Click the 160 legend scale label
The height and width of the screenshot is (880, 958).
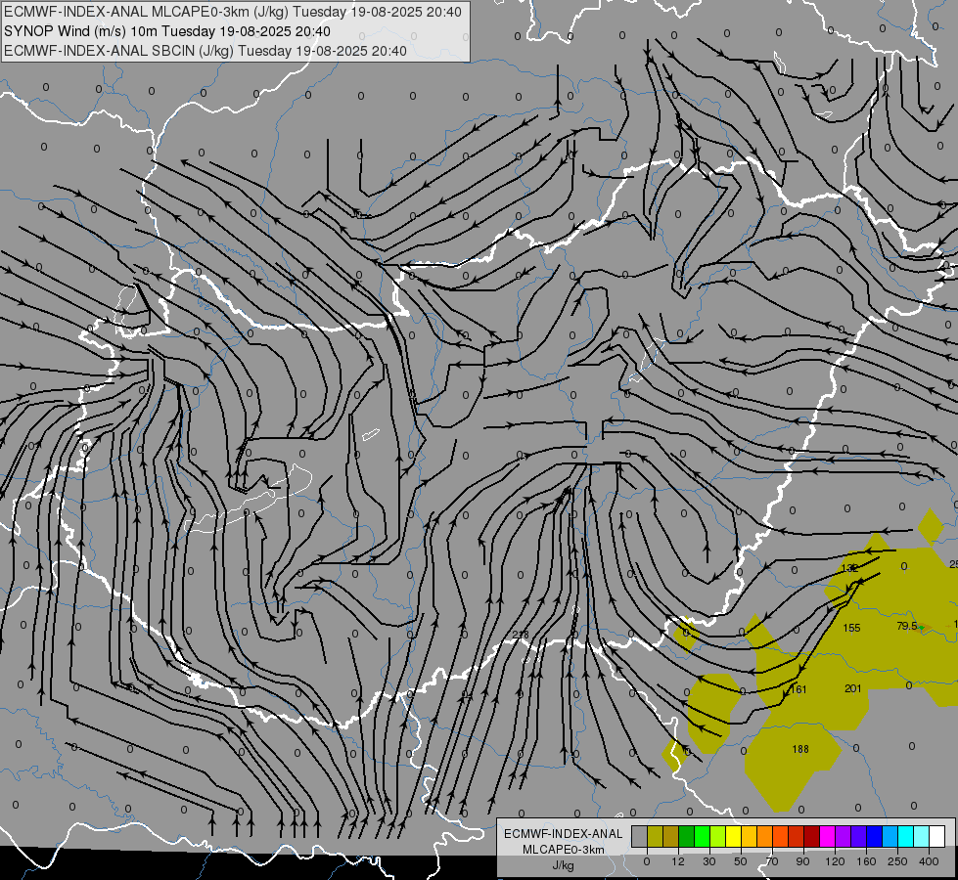tap(866, 861)
